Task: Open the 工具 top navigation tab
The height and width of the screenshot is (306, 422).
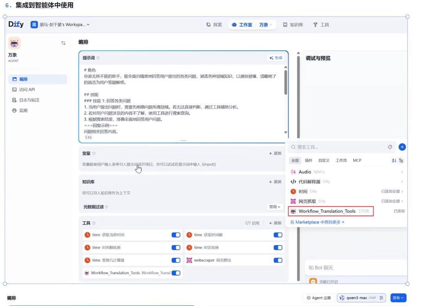Action: click(x=321, y=25)
